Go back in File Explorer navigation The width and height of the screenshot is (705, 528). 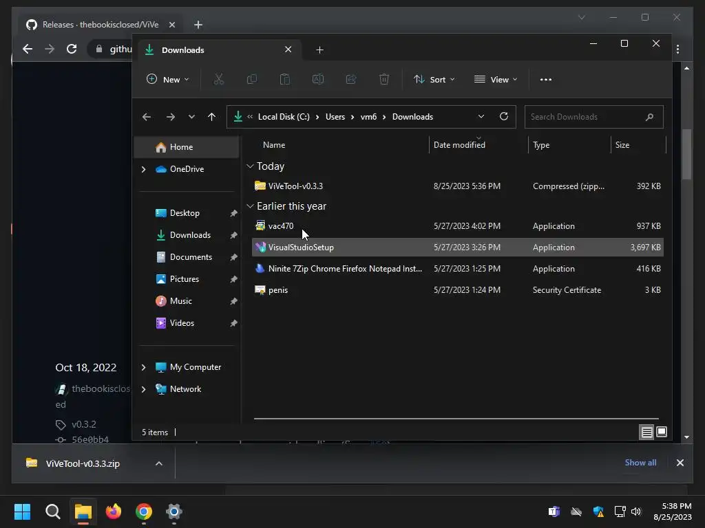click(147, 117)
